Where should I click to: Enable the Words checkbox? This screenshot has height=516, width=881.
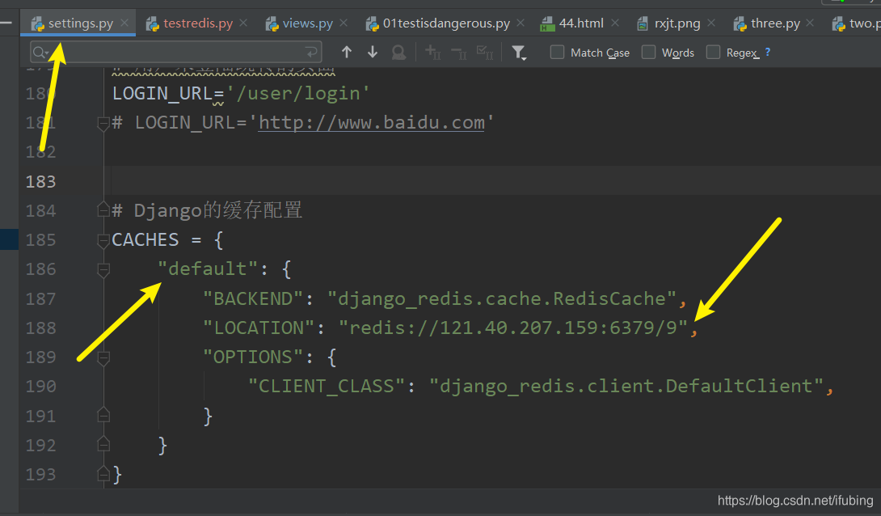648,53
